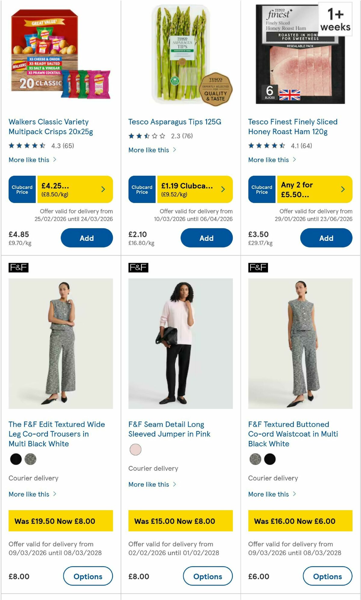Add Tesco Asparagus Tips to the basket
Image resolution: width=361 pixels, height=600 pixels.
coord(207,238)
